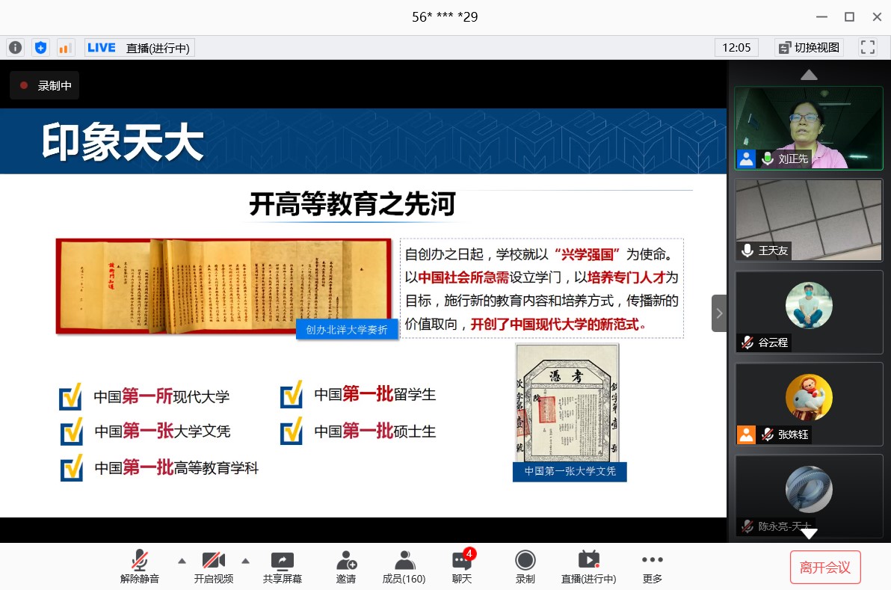
Task: Expand video options arrow next to camera
Action: 245,560
